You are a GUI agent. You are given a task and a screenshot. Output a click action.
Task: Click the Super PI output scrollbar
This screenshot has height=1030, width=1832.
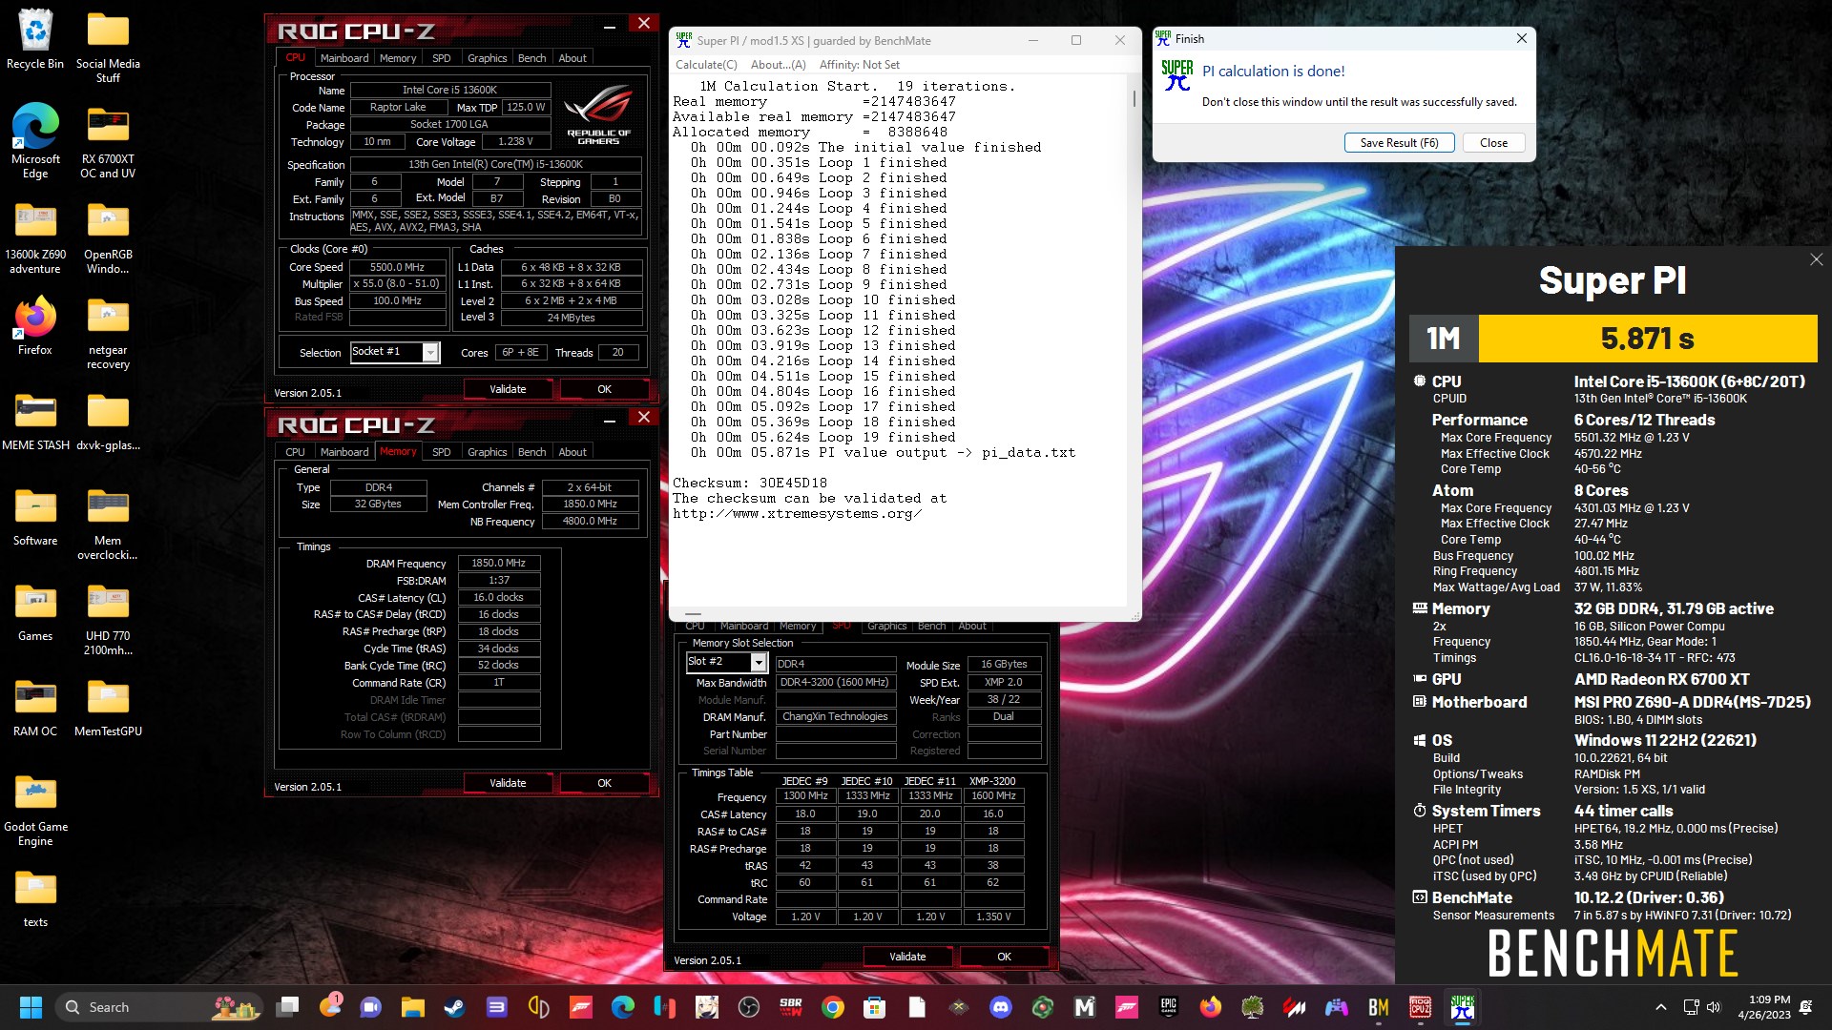tap(1134, 99)
